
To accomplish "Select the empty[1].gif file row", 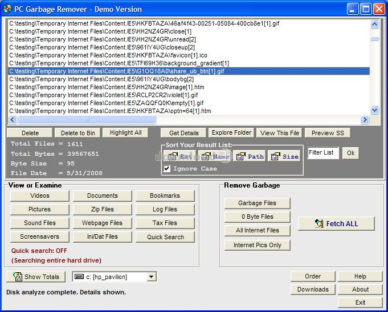I will point(189,103).
